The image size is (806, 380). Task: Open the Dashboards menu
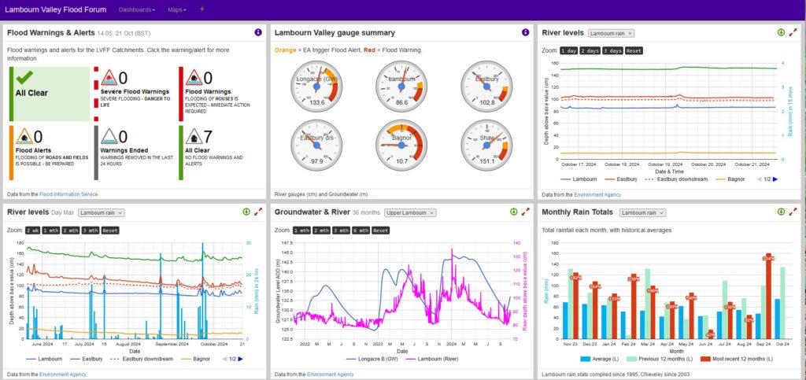point(136,9)
